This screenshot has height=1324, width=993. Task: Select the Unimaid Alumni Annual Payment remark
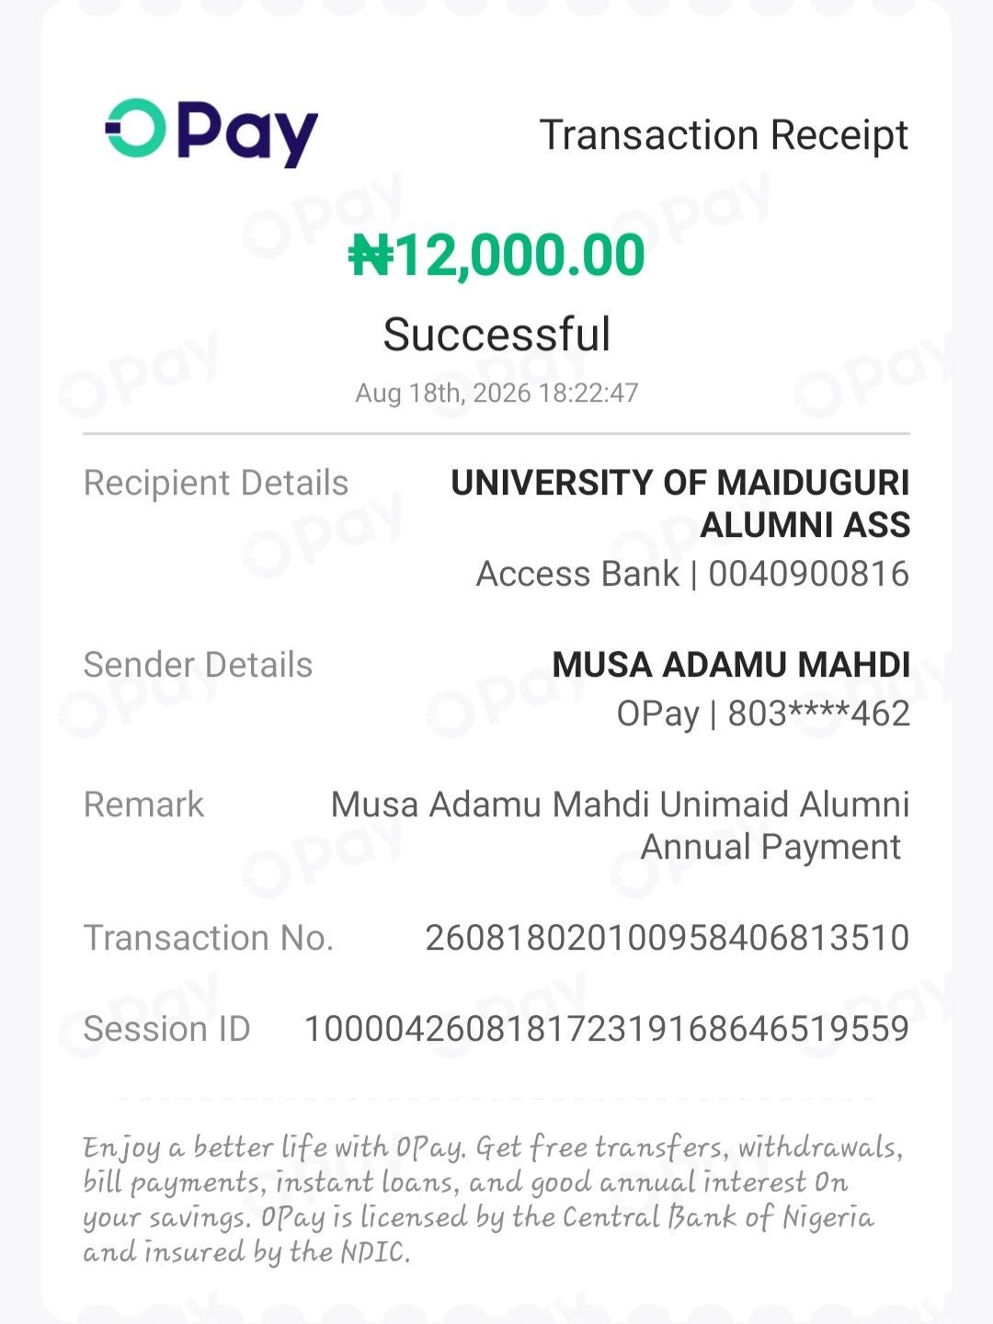[620, 826]
